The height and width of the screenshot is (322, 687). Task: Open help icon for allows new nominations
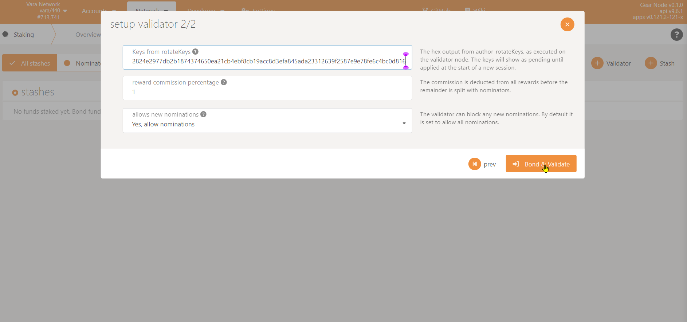click(204, 114)
